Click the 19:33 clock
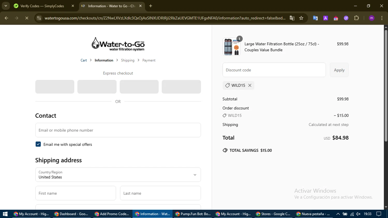The height and width of the screenshot is (218, 388). (x=368, y=214)
